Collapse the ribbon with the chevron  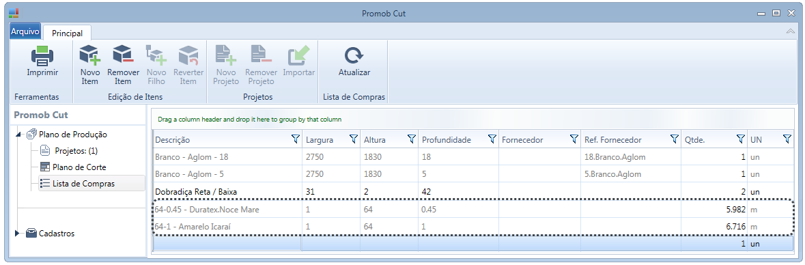(x=790, y=31)
